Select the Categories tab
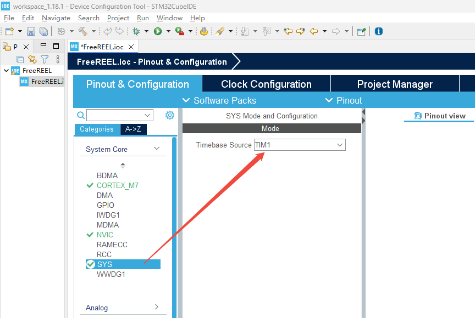 tap(97, 129)
